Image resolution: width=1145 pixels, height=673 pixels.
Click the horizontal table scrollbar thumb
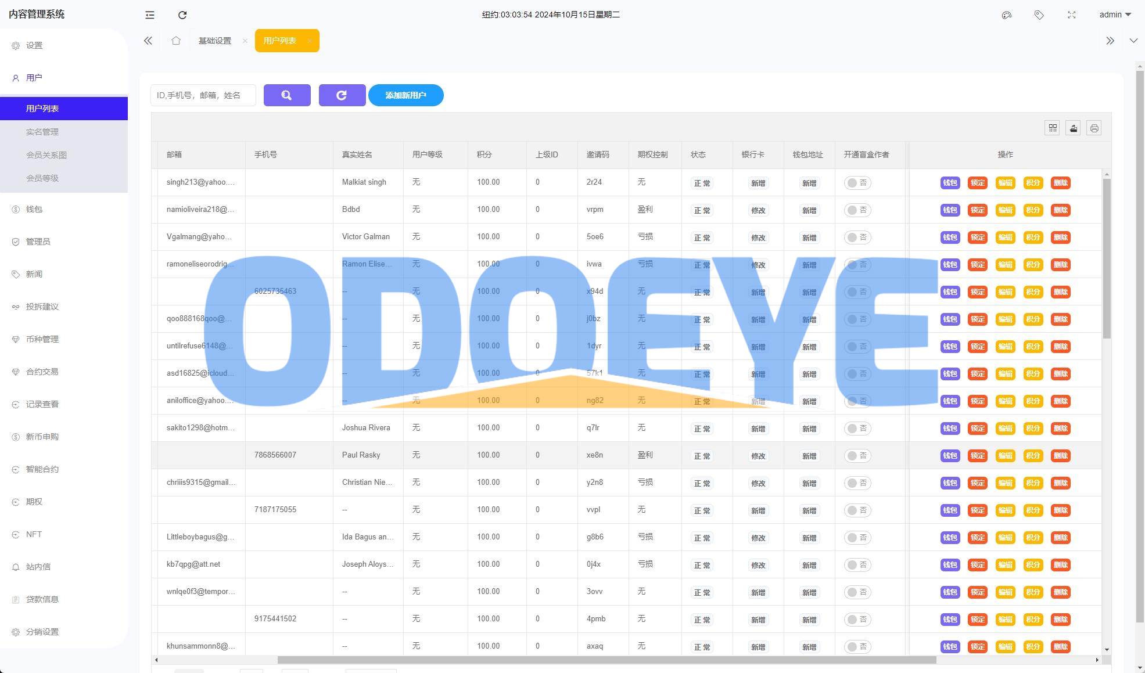(606, 660)
